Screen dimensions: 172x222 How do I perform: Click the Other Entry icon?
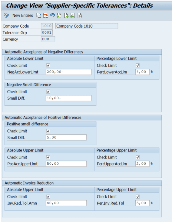73,15
